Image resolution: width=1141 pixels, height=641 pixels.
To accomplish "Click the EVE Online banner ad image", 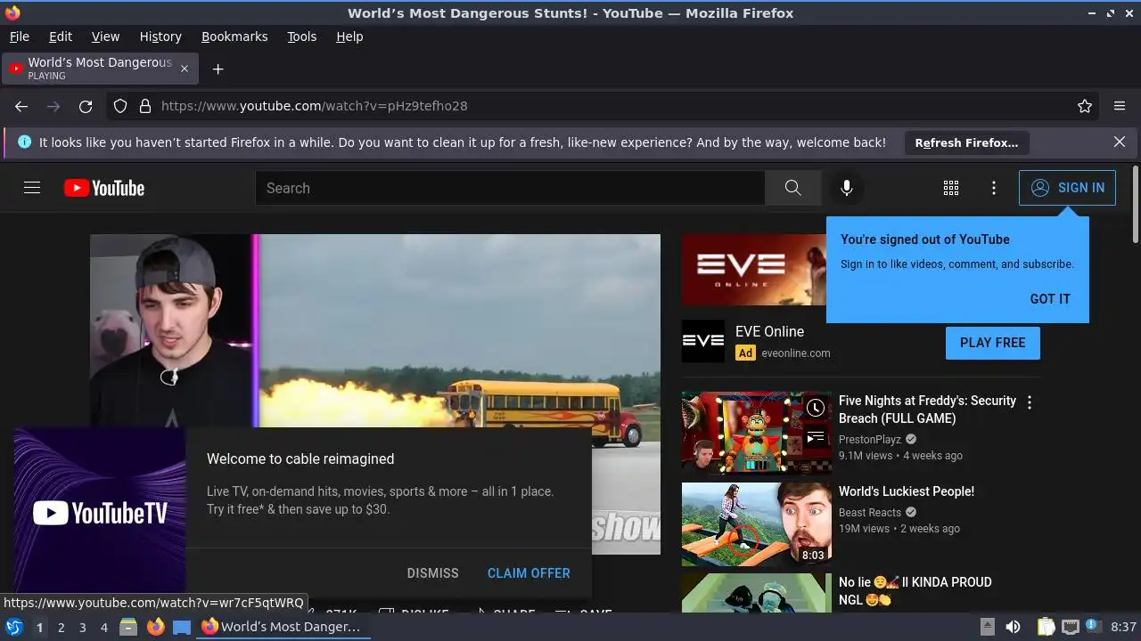I will [754, 270].
